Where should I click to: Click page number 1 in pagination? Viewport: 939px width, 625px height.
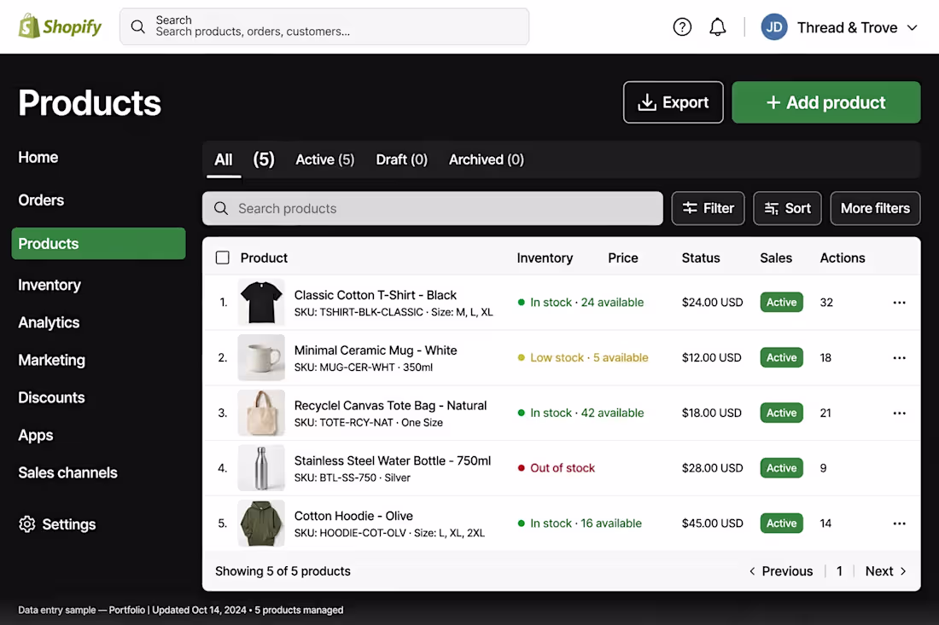click(839, 571)
